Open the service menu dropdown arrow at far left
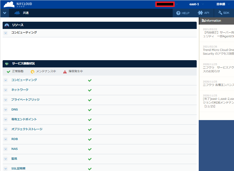This screenshot has height=171, width=234. click(x=4, y=13)
